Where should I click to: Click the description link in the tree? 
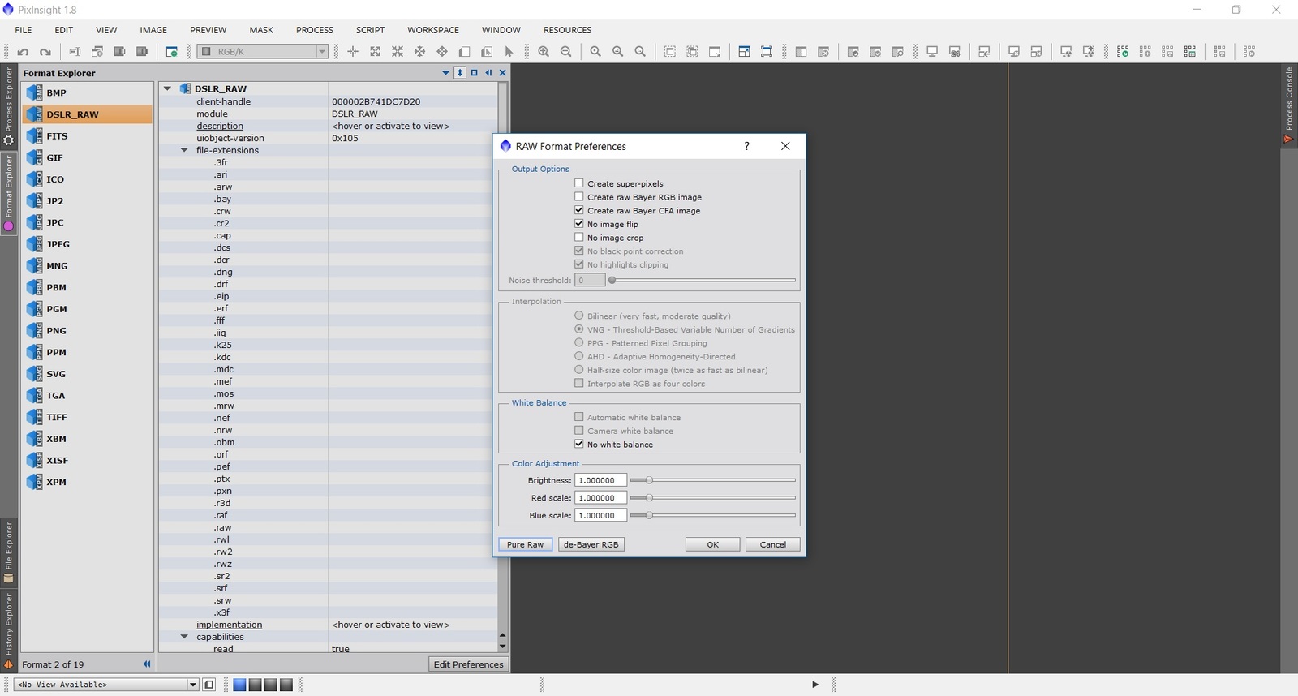pos(220,126)
